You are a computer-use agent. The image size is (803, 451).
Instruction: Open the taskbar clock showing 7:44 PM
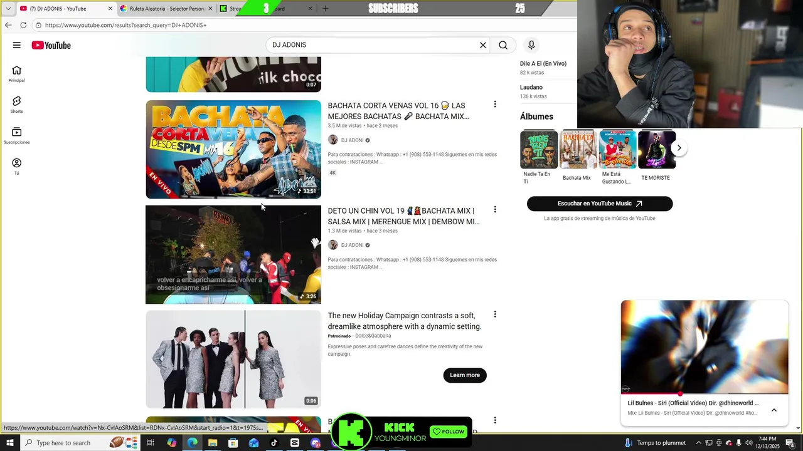pyautogui.click(x=767, y=443)
